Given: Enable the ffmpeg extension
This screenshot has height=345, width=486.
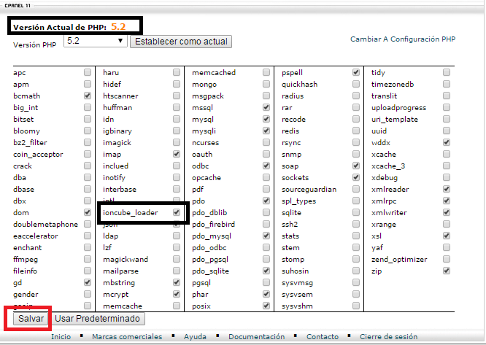Looking at the screenshot, I should coord(88,259).
